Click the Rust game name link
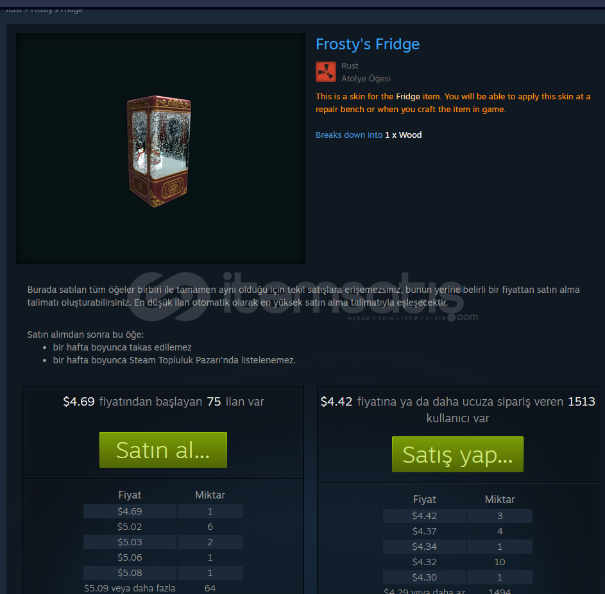The image size is (605, 594). (x=350, y=66)
